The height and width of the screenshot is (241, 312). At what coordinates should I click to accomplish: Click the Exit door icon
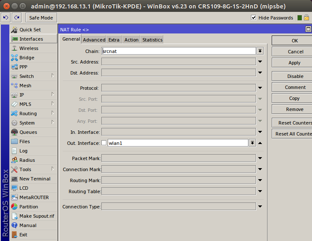14,235
